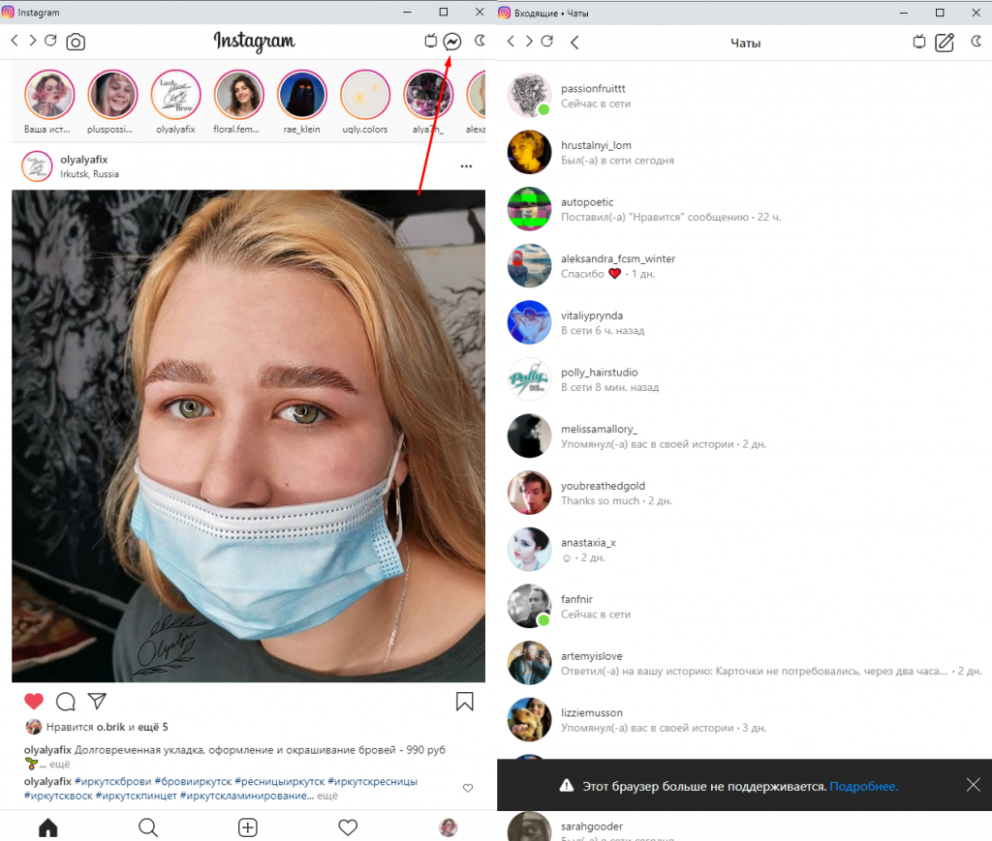Go back using the chevron beside Чаты title
Screen dimensions: 992x841
(574, 42)
